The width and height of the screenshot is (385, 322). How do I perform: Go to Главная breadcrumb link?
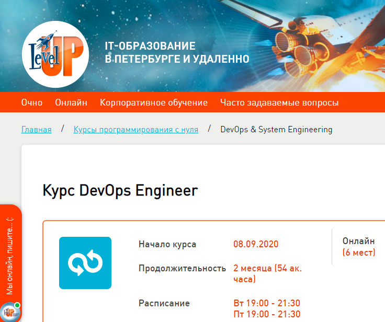[37, 129]
